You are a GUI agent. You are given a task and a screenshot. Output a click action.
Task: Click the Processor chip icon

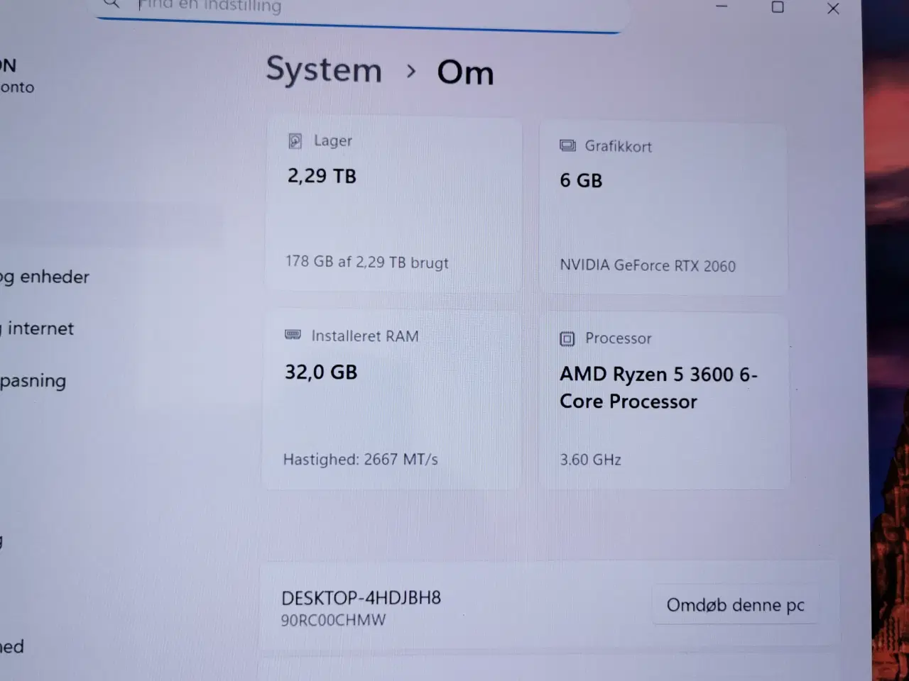pyautogui.click(x=567, y=339)
